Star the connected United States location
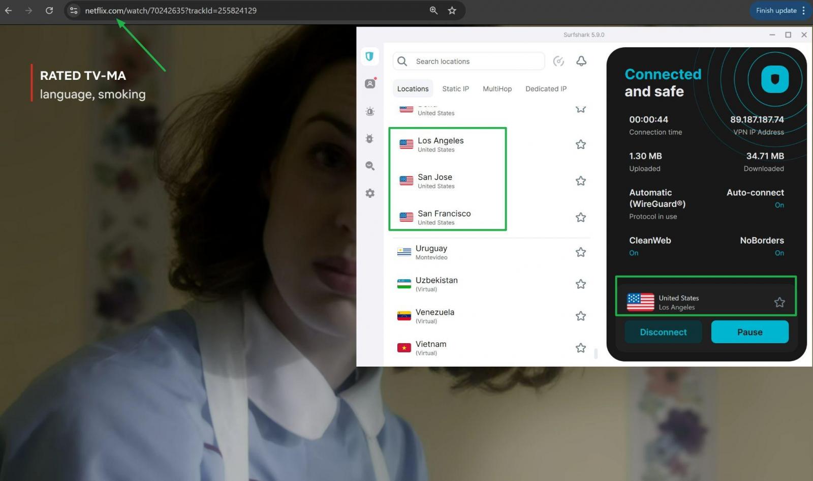This screenshot has height=481, width=813. [779, 303]
